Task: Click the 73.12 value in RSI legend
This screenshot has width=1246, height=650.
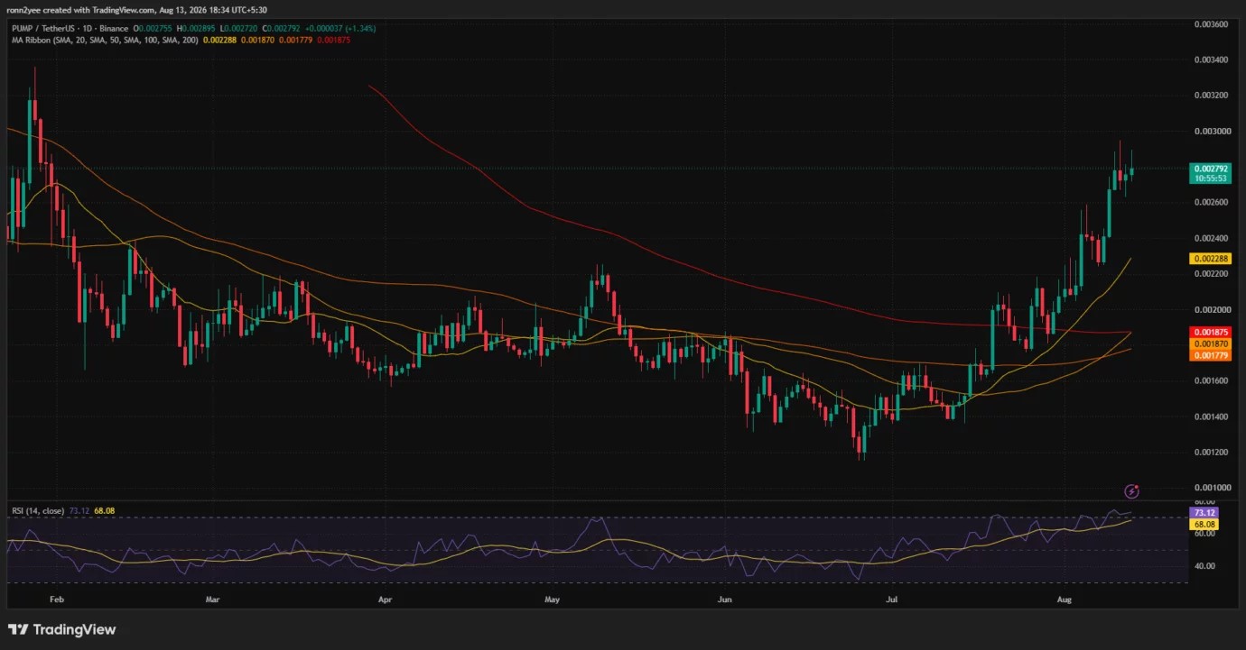Action: coord(79,511)
